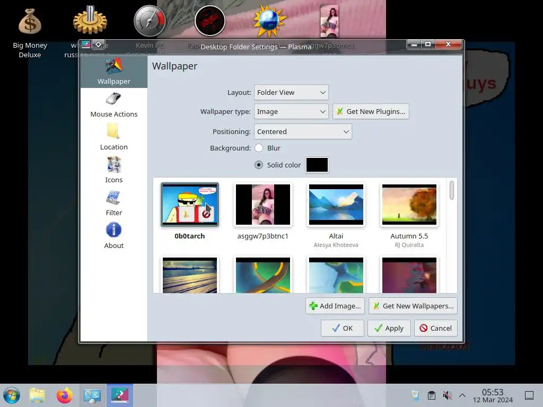Open the file manager from the taskbar
Image resolution: width=543 pixels, height=407 pixels.
pyautogui.click(x=37, y=395)
